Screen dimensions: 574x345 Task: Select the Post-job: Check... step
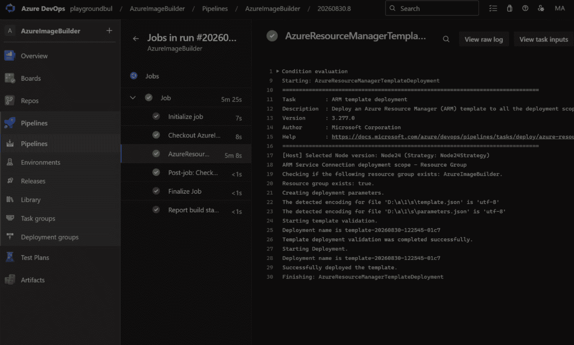click(x=186, y=172)
